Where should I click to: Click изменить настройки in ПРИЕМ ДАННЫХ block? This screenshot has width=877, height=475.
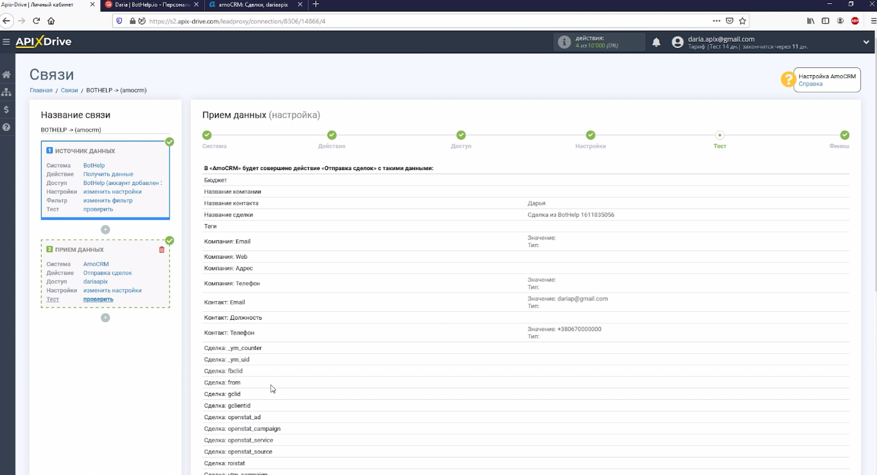coord(112,291)
